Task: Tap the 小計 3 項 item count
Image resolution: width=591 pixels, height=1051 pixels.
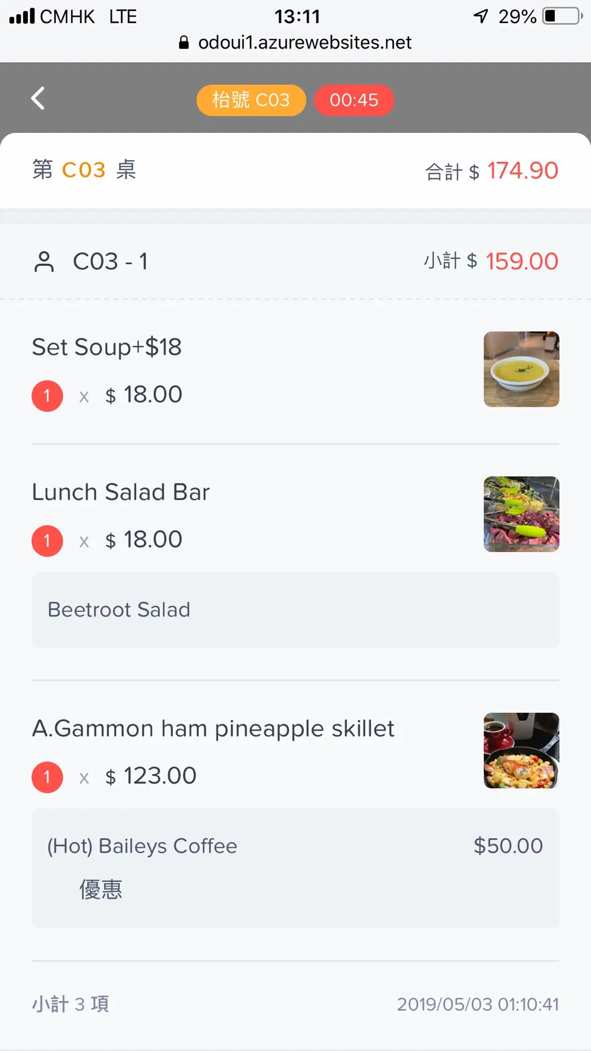Action: coord(71,1004)
